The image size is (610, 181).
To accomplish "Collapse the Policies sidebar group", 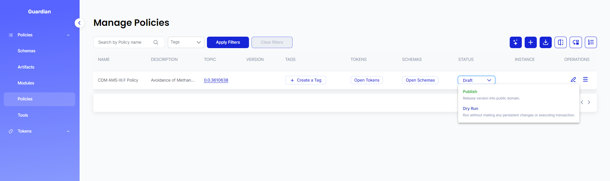I will point(68,35).
